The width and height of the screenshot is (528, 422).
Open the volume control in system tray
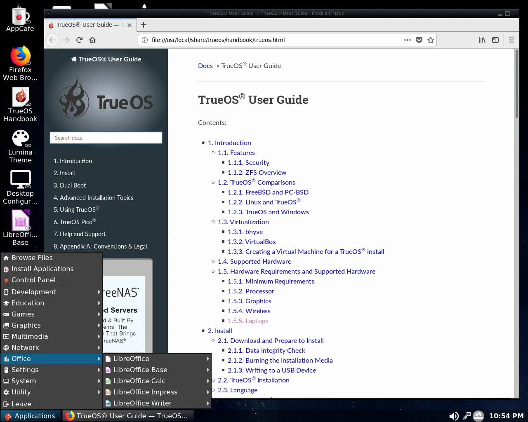pos(454,416)
